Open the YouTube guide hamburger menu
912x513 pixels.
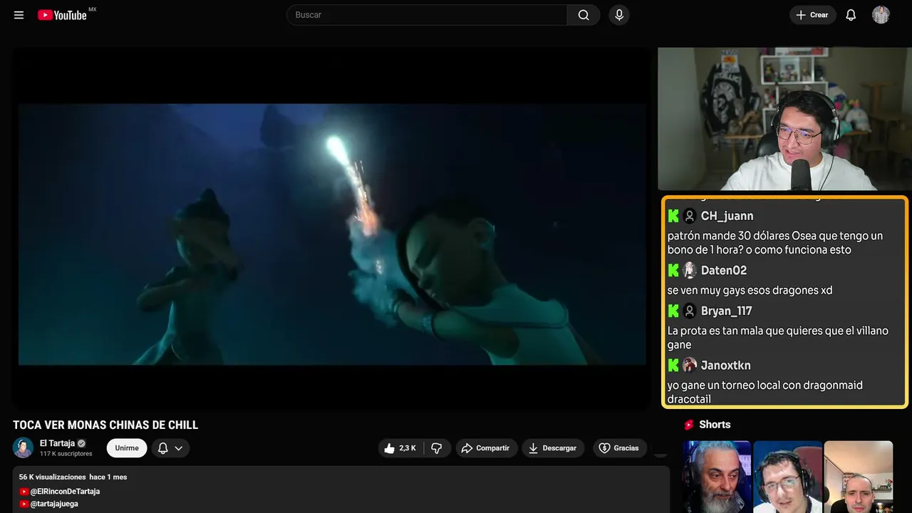[x=19, y=15]
